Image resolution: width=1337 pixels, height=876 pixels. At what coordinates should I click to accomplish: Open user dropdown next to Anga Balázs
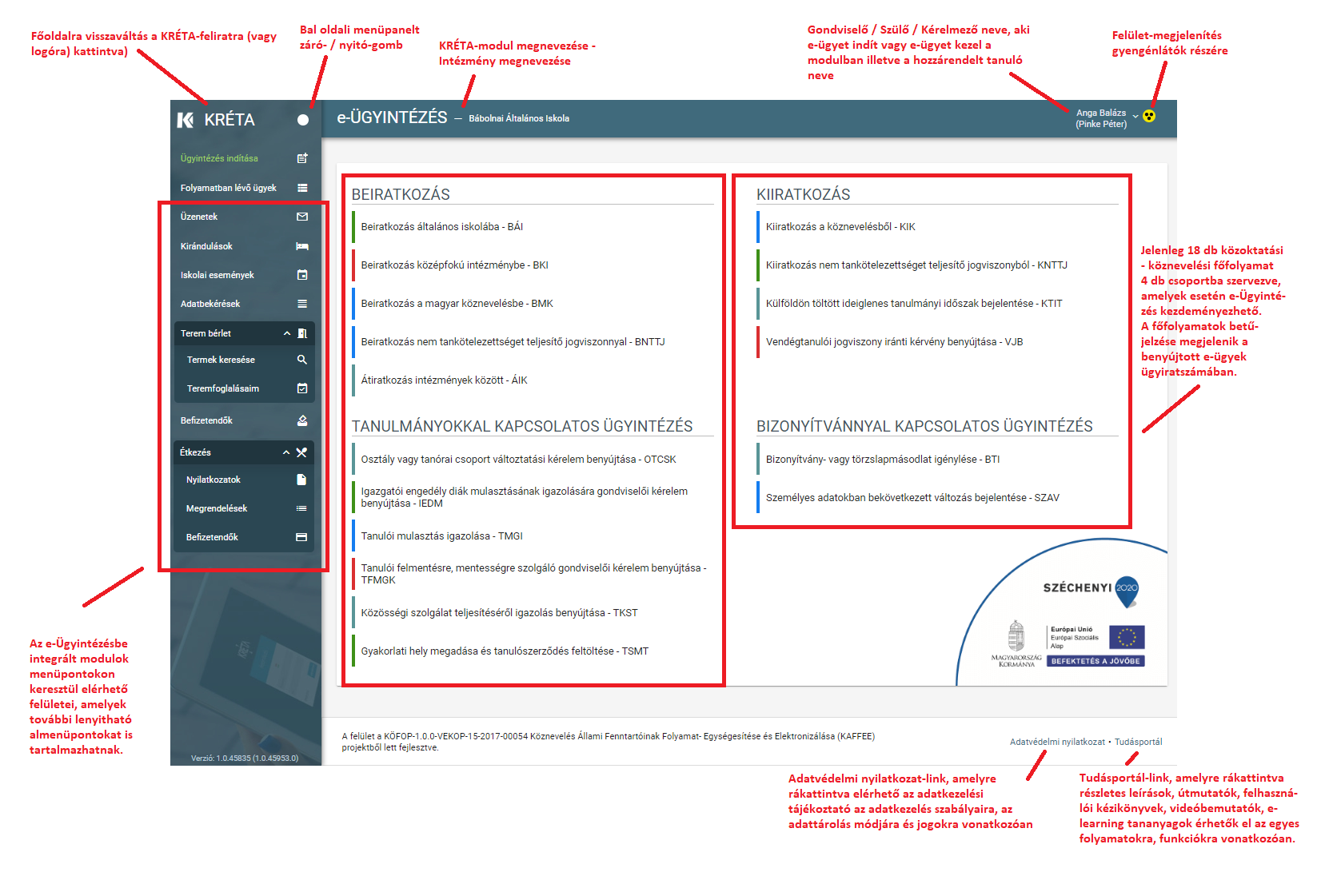point(1135,117)
